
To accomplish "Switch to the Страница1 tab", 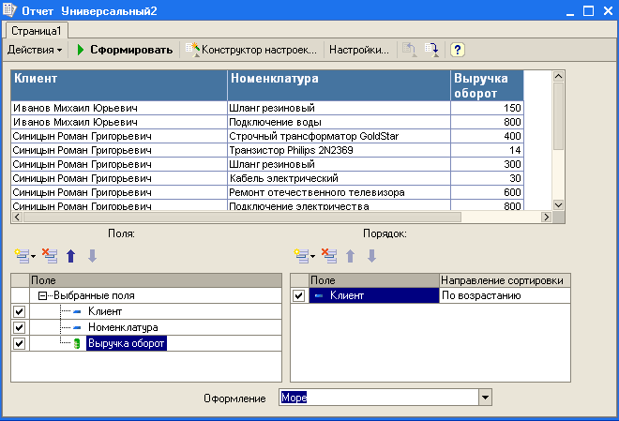I will click(x=37, y=31).
